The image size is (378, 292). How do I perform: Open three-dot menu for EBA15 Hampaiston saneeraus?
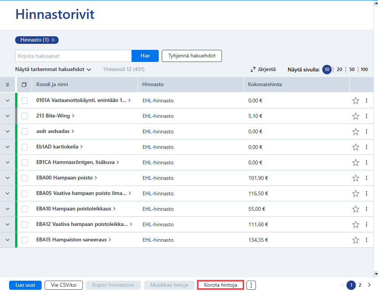coord(366,240)
